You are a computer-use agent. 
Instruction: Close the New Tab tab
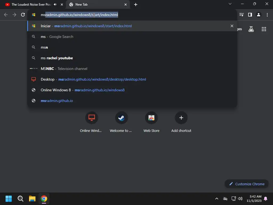(x=126, y=5)
